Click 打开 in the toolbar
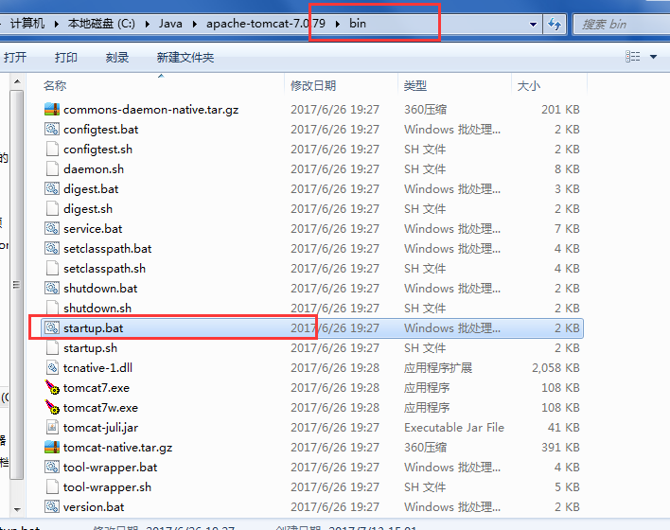 pyautogui.click(x=15, y=58)
